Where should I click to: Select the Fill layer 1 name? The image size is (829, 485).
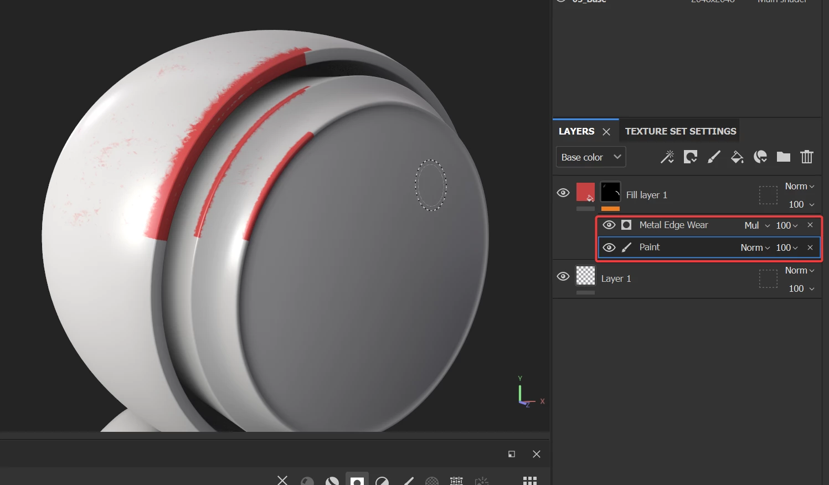pos(646,195)
